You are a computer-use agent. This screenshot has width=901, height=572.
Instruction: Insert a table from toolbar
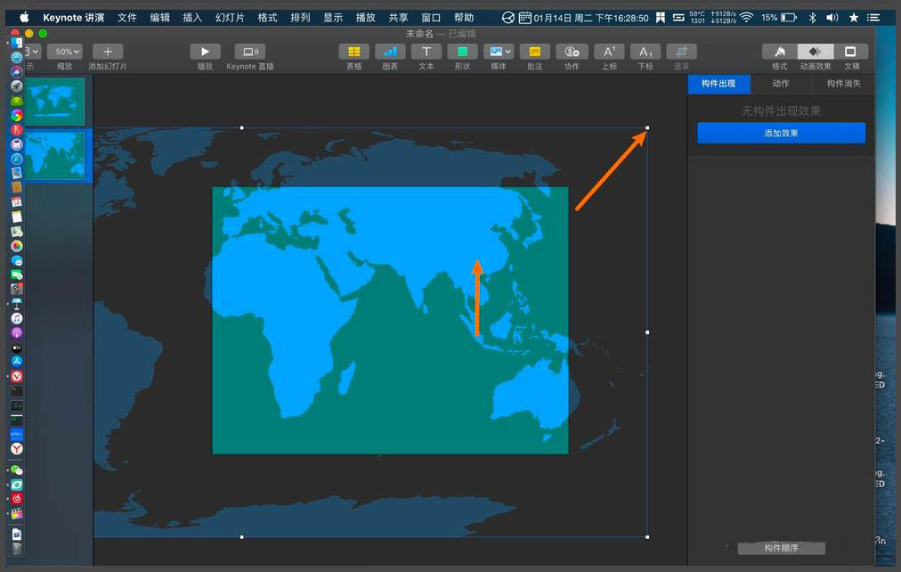tap(354, 52)
